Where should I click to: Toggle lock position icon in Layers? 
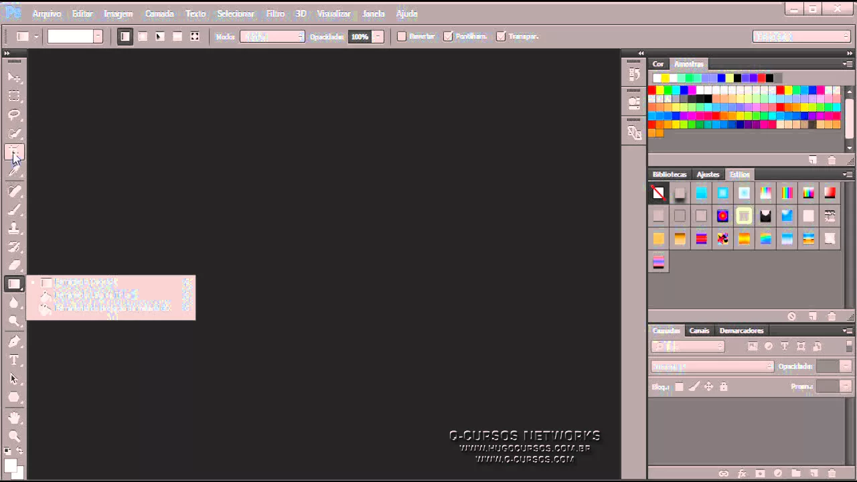pyautogui.click(x=709, y=386)
